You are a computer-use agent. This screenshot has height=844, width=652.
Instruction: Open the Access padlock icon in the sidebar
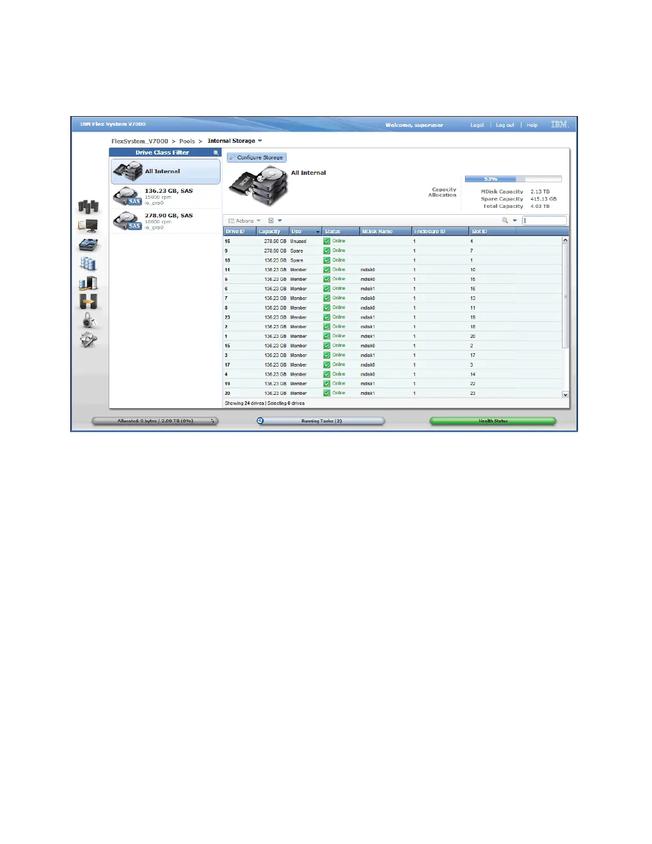88,320
